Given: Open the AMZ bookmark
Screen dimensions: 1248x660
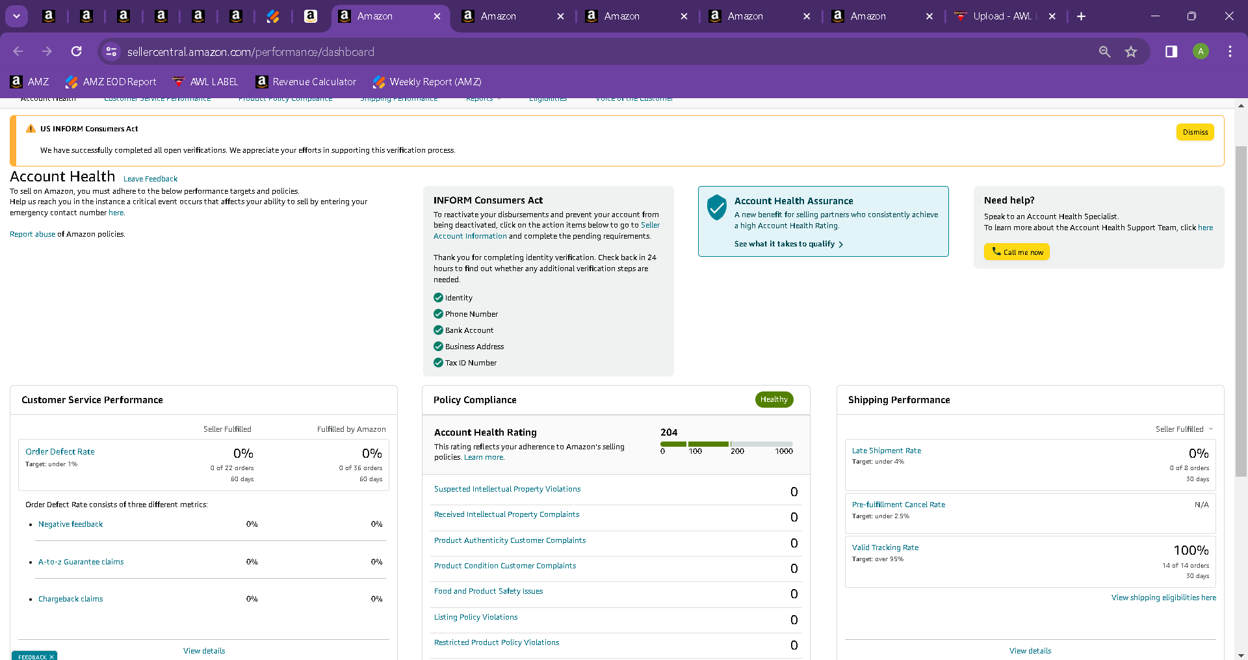Looking at the screenshot, I should coord(30,82).
